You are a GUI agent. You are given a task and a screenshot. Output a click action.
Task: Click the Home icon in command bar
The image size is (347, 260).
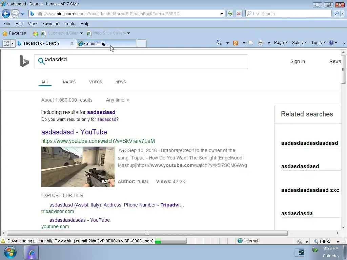219,43
